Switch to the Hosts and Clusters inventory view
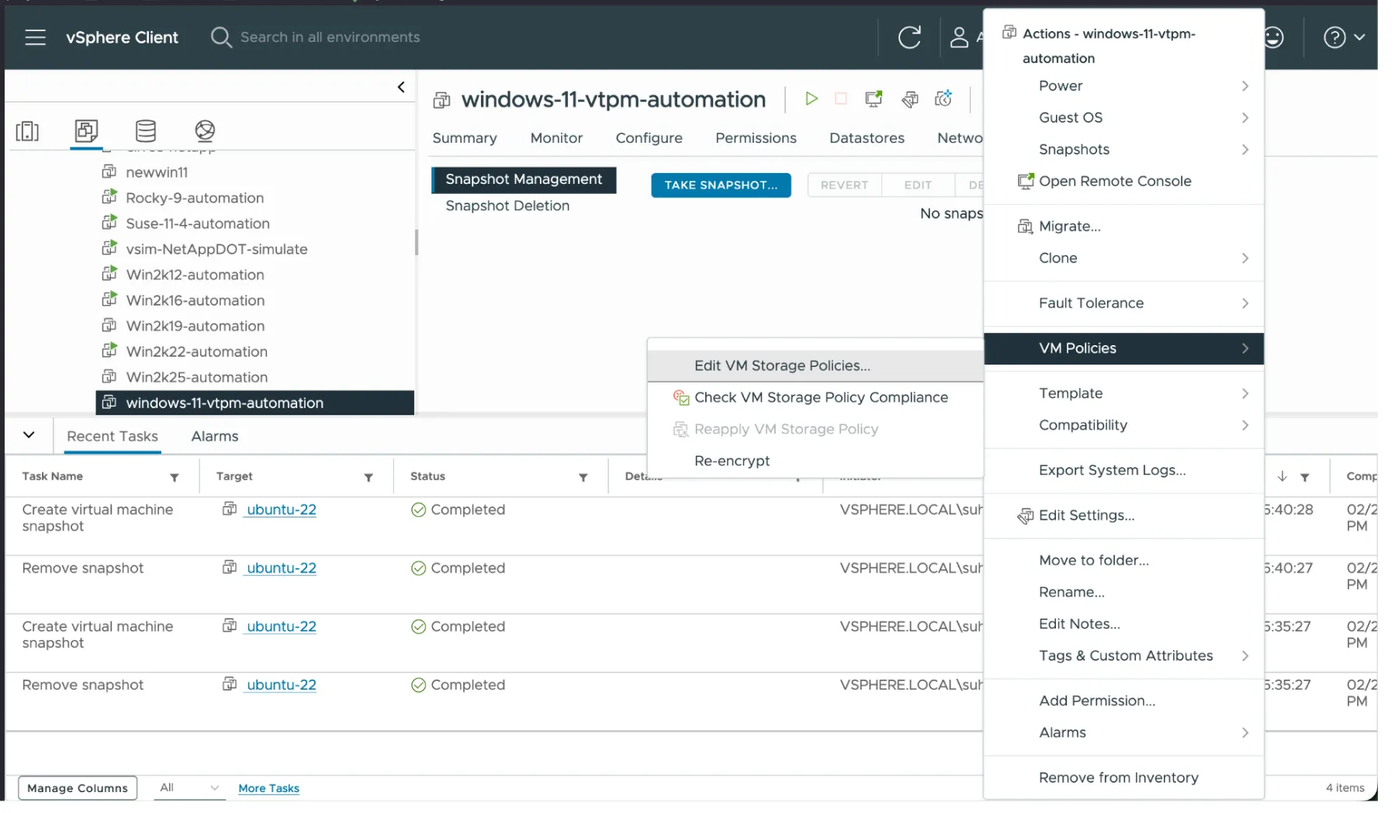 [28, 132]
